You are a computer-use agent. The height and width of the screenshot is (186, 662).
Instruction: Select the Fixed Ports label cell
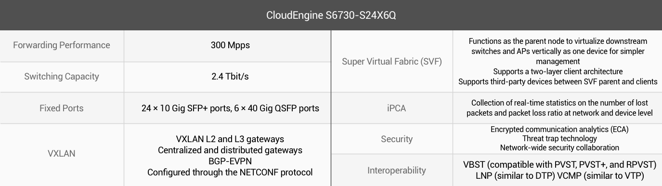62,108
